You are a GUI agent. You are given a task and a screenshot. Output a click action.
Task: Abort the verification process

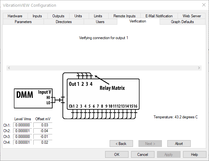point(179,144)
